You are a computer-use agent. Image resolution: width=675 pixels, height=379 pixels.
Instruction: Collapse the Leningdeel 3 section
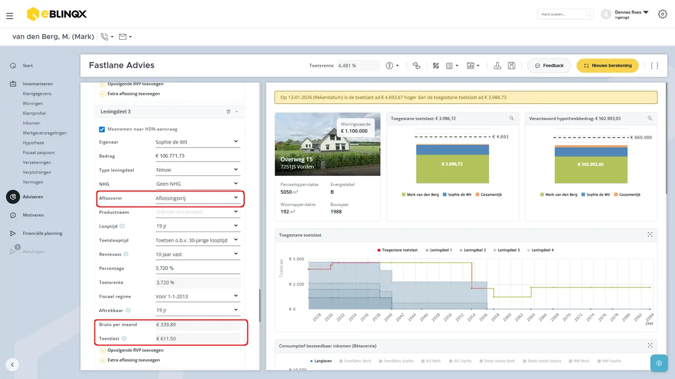[237, 112]
